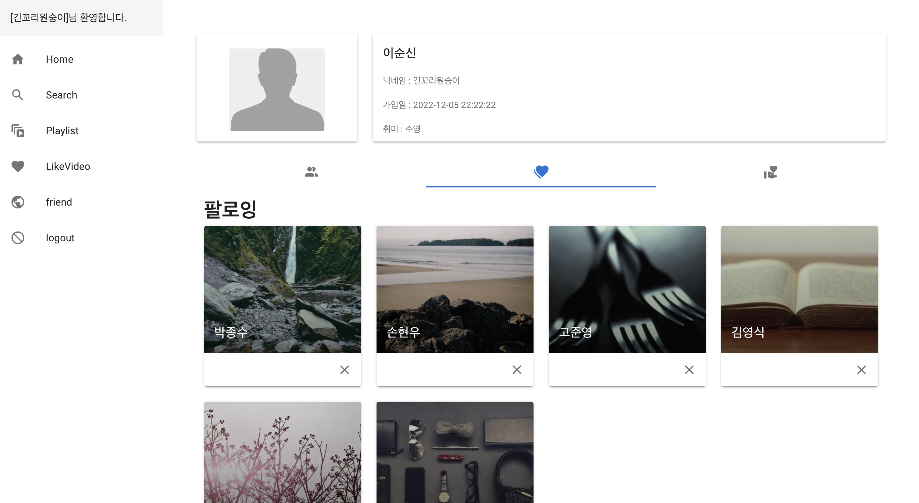Image resolution: width=919 pixels, height=503 pixels.
Task: Click 손현우's beach thumbnail
Action: [x=454, y=289]
